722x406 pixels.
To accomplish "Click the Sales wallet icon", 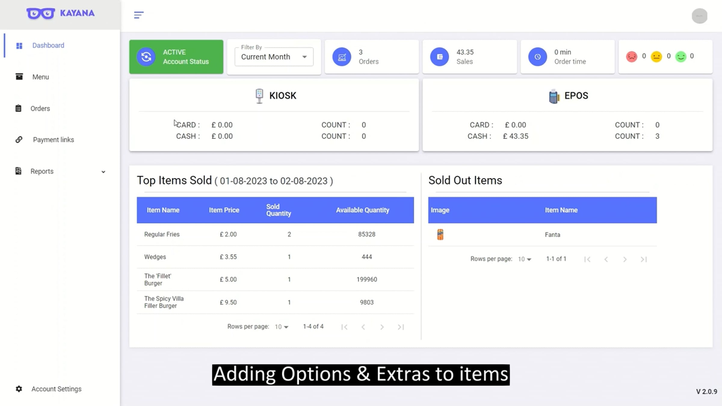I will (x=440, y=57).
